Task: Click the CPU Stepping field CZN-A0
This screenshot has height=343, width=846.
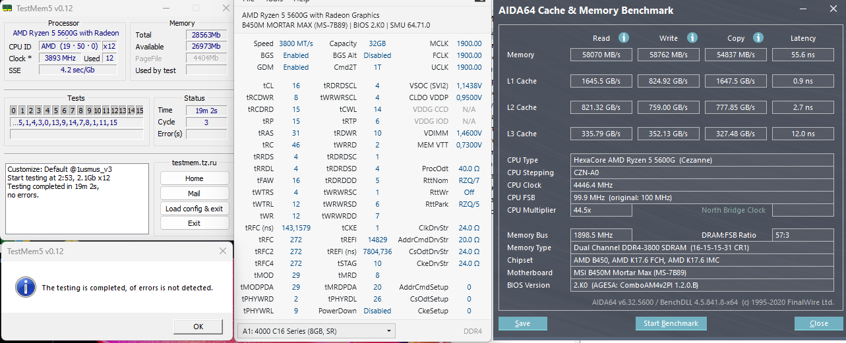Action: click(x=702, y=172)
